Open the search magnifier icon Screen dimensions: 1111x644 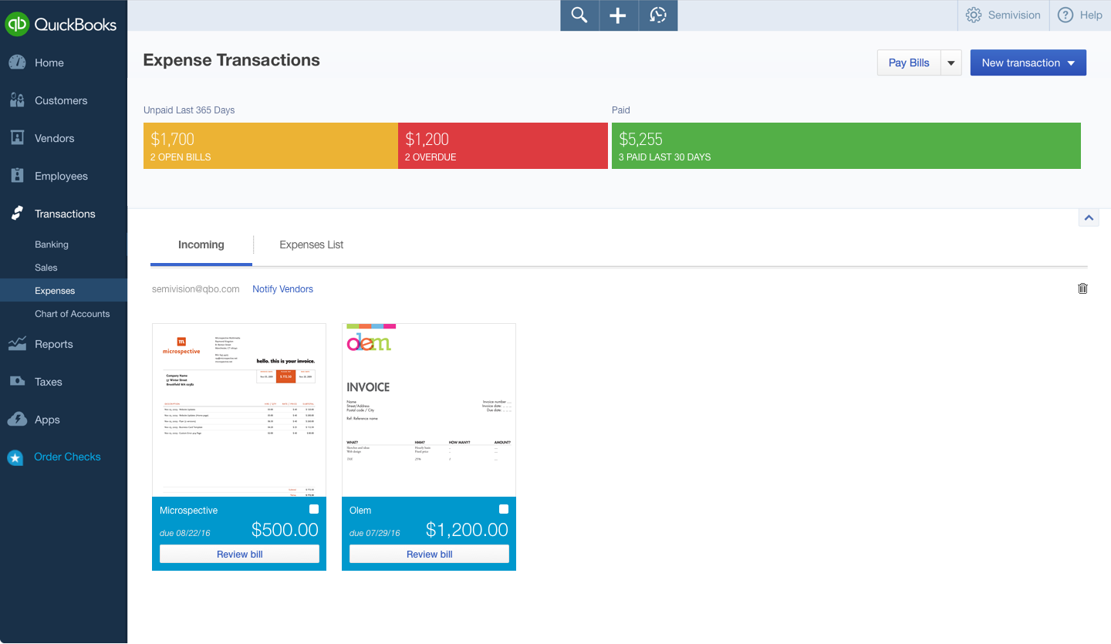pyautogui.click(x=579, y=15)
